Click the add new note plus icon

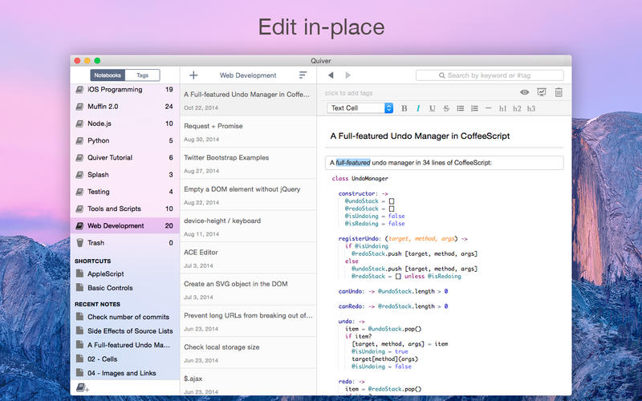(x=193, y=75)
